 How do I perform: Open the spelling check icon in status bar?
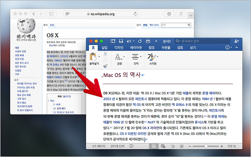(131, 146)
